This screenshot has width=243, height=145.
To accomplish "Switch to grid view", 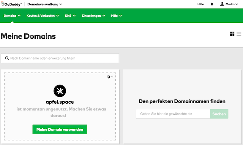I will coord(232,34).
